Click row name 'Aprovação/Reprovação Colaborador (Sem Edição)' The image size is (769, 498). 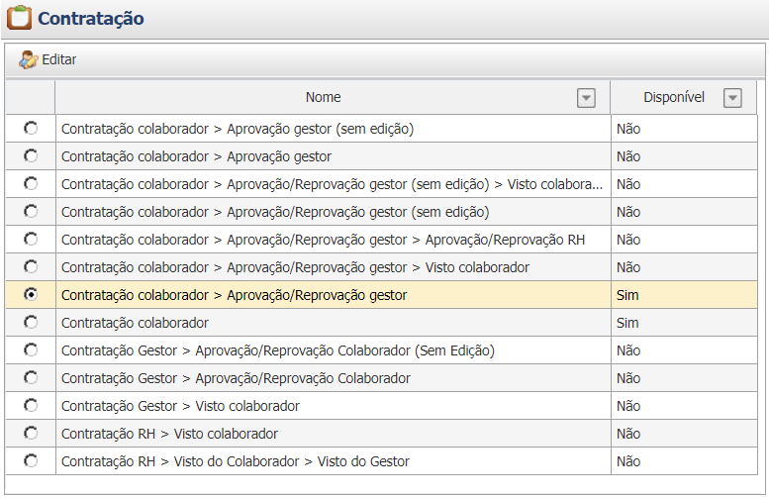point(277,350)
